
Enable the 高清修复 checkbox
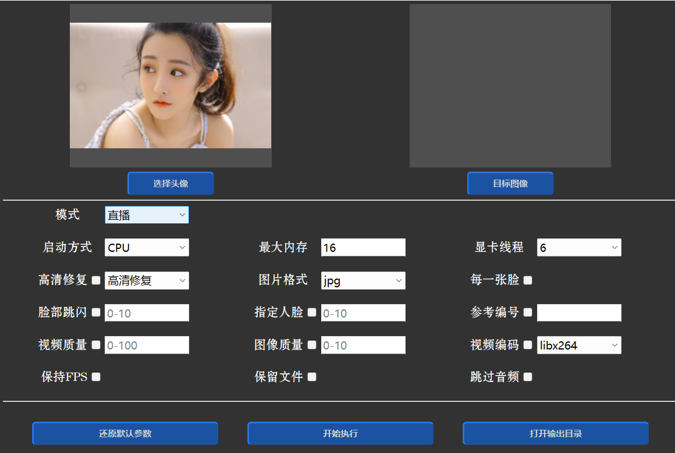[95, 280]
